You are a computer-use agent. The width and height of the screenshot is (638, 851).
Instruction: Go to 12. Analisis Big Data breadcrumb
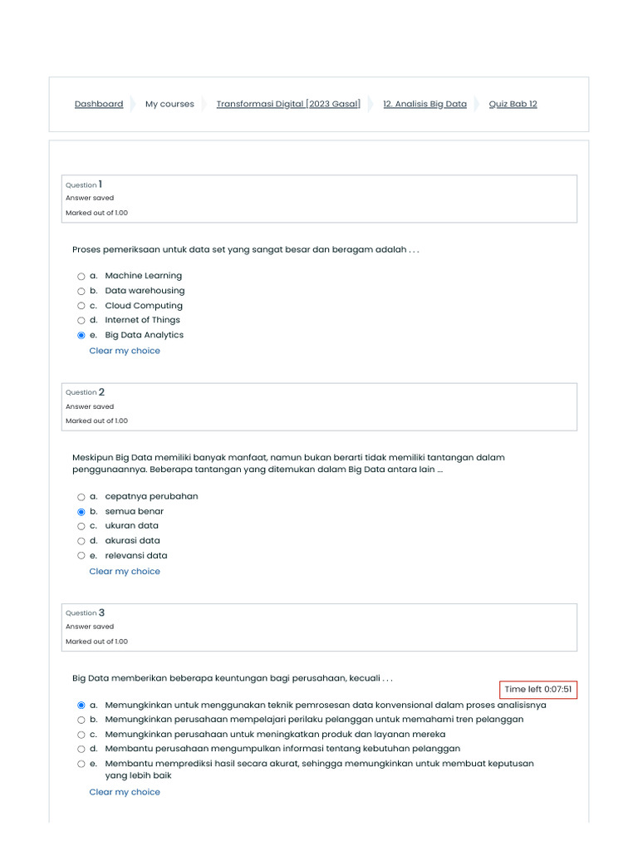point(425,105)
